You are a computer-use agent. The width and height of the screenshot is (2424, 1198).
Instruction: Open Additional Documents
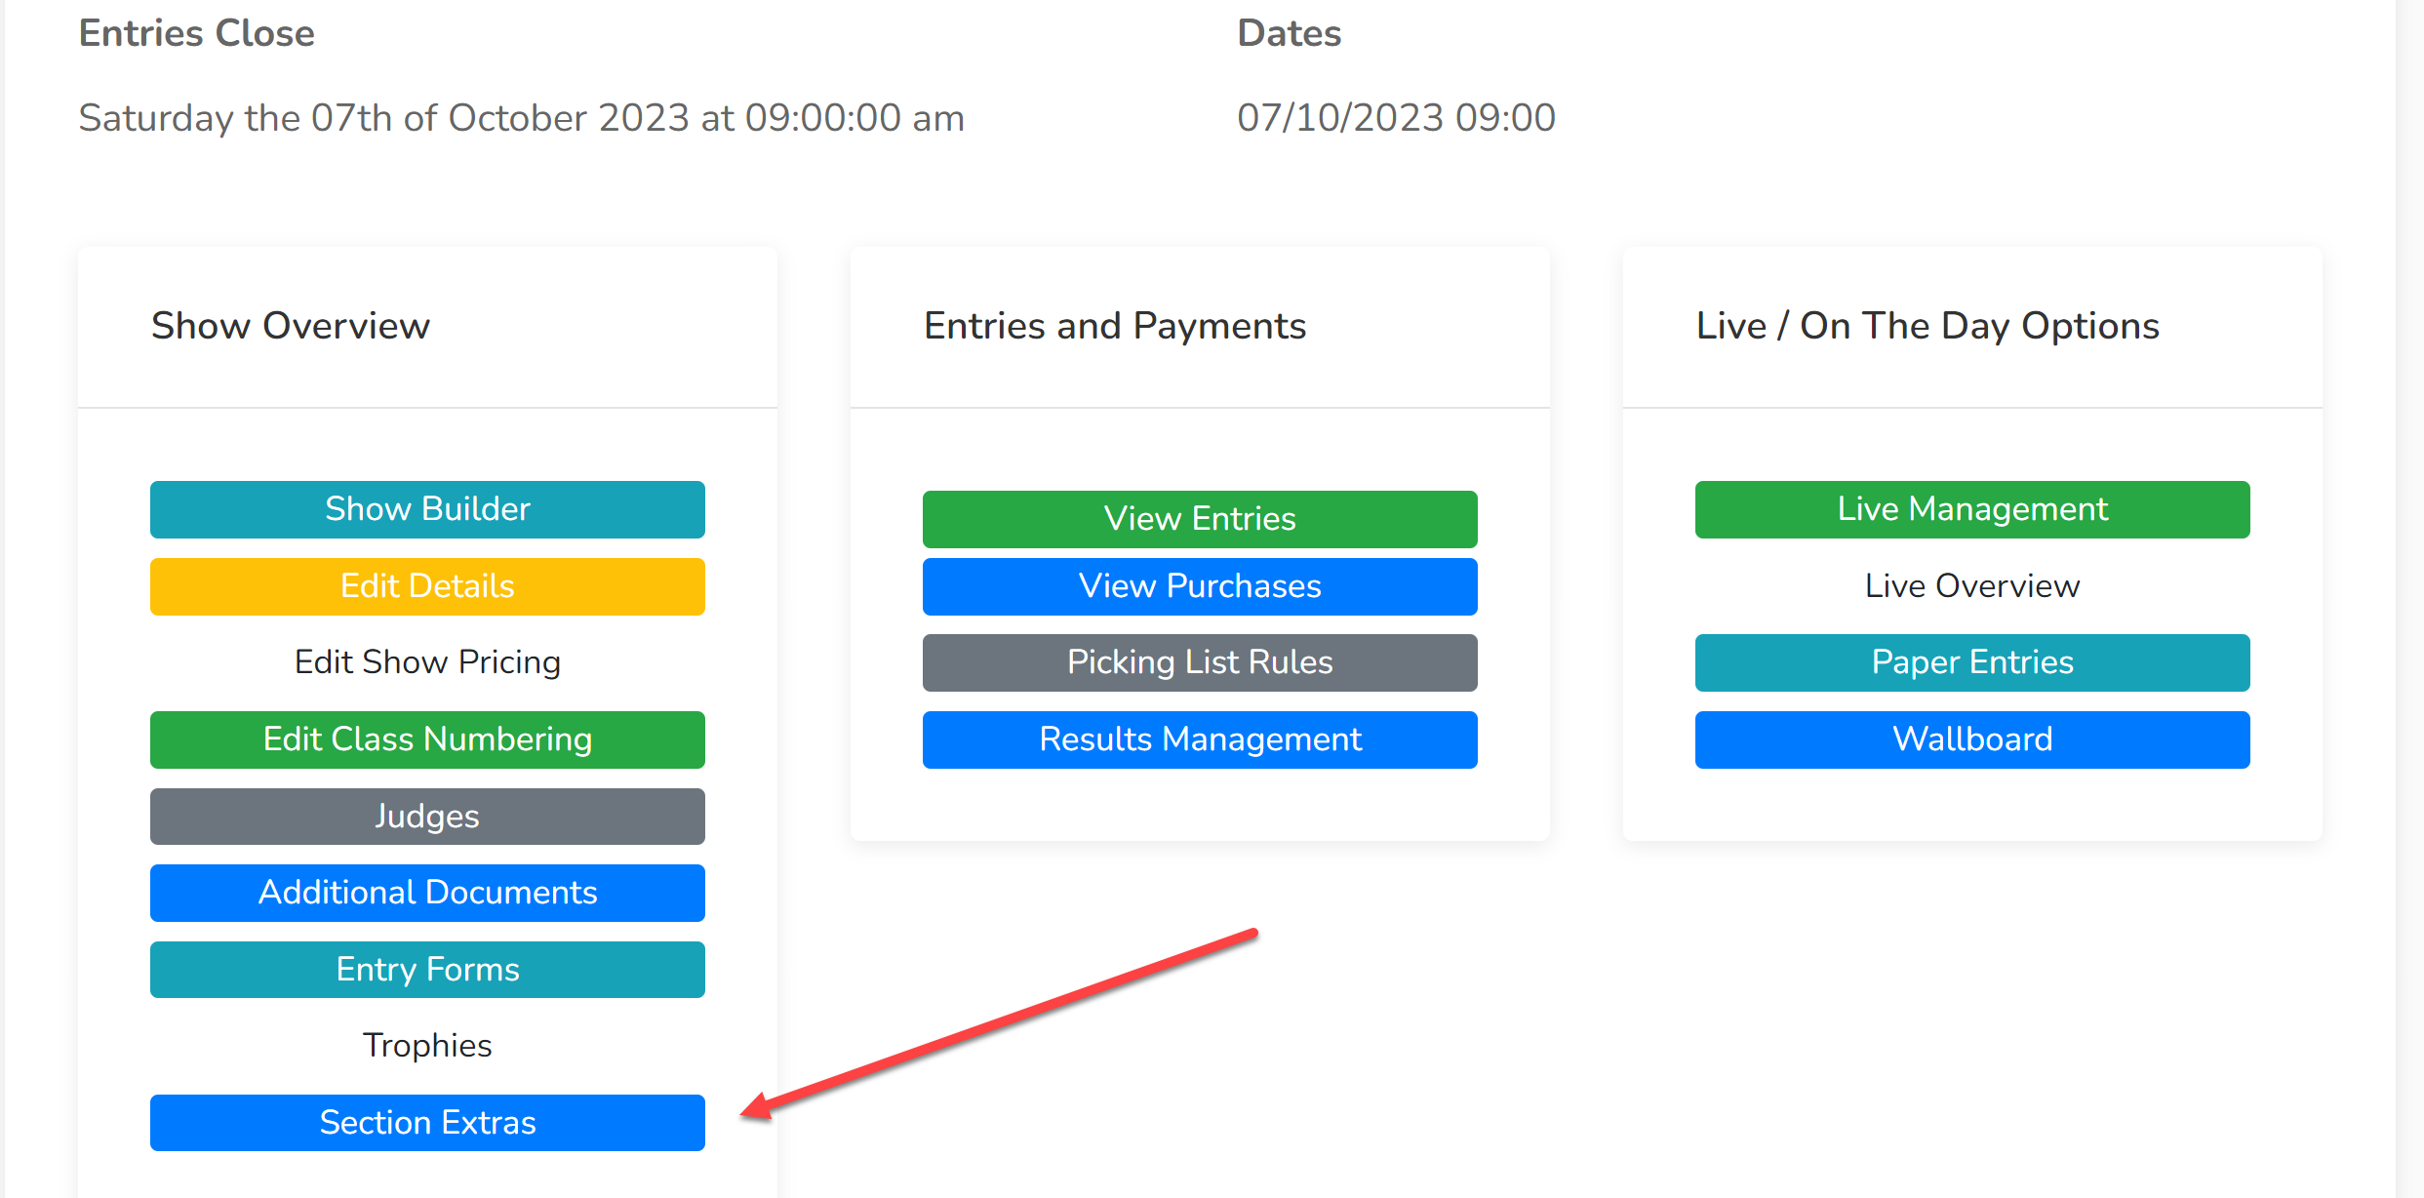[x=427, y=893]
